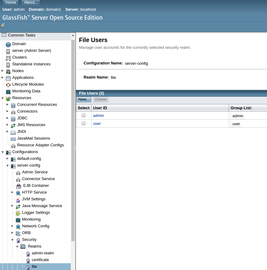Viewport: 267px width, 270px height.
Task: Click the Resources folder icon
Action: point(8,98)
